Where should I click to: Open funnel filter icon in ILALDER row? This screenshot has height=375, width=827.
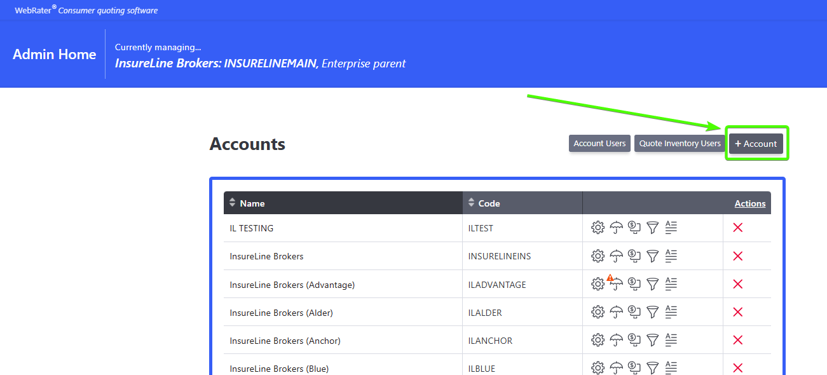[652, 311]
